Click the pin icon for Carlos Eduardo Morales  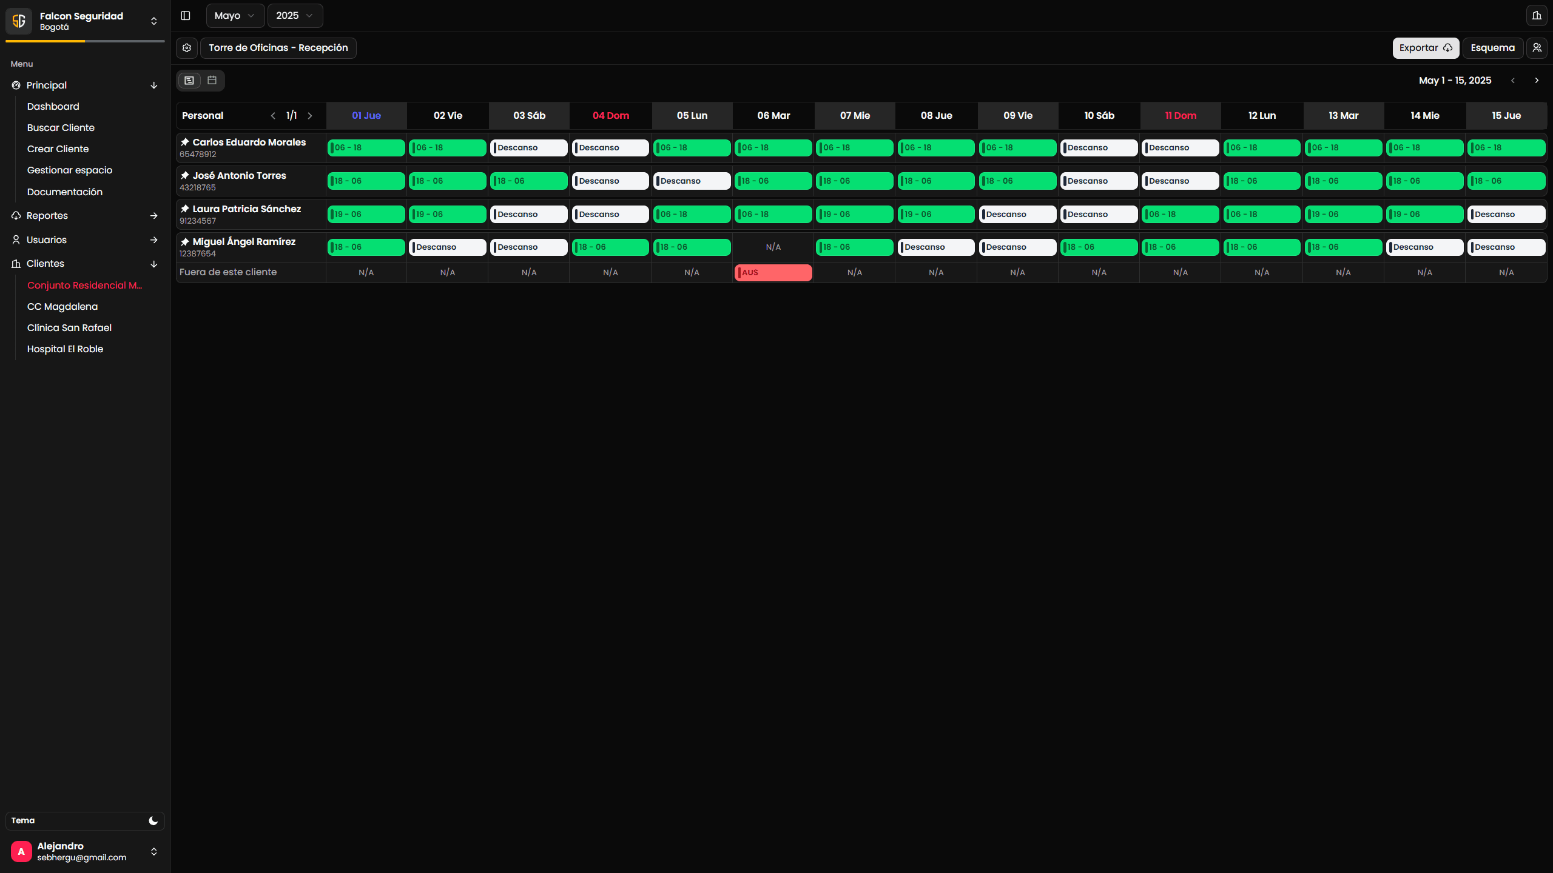185,142
